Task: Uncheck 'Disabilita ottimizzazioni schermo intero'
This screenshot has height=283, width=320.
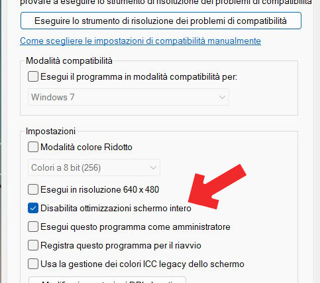Action: [x=33, y=208]
